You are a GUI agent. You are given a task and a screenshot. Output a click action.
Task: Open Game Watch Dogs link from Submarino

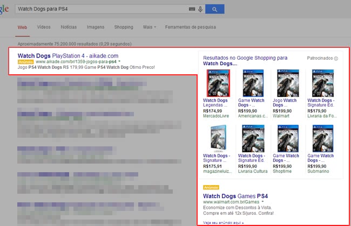321,158
